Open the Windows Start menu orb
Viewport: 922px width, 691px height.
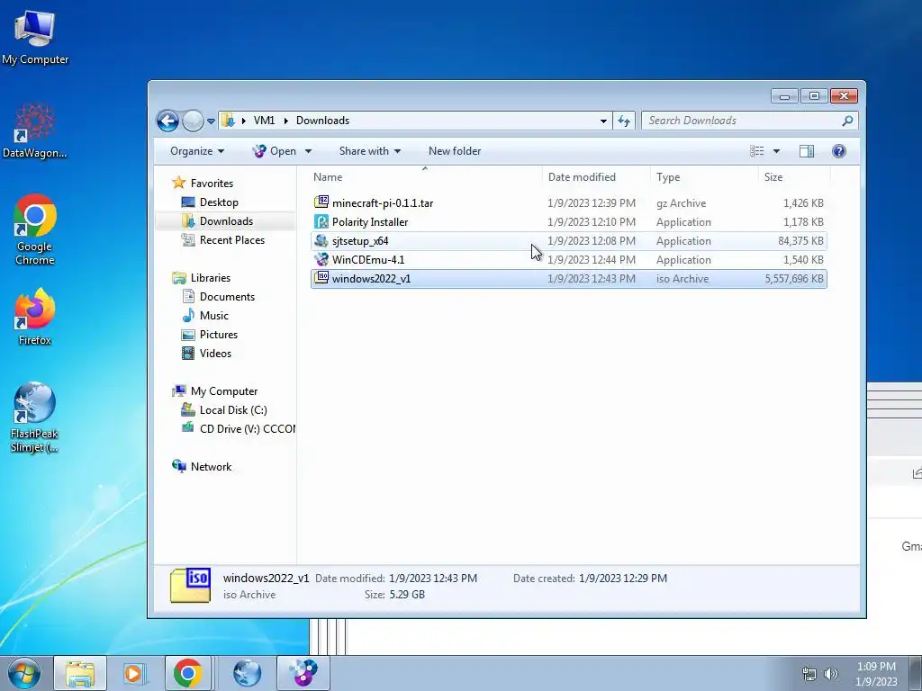coord(24,673)
